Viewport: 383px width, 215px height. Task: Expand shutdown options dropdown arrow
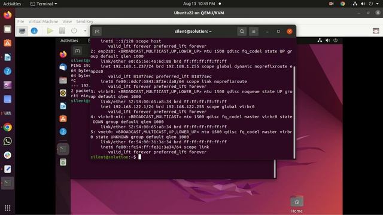click(x=85, y=31)
